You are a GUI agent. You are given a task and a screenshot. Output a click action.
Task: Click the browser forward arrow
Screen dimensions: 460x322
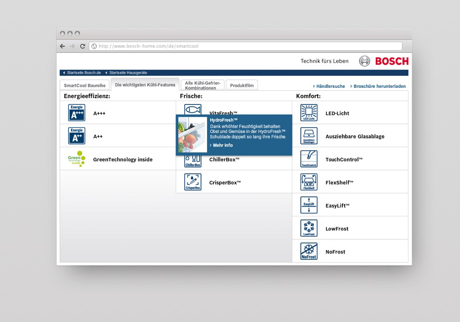[x=73, y=46]
